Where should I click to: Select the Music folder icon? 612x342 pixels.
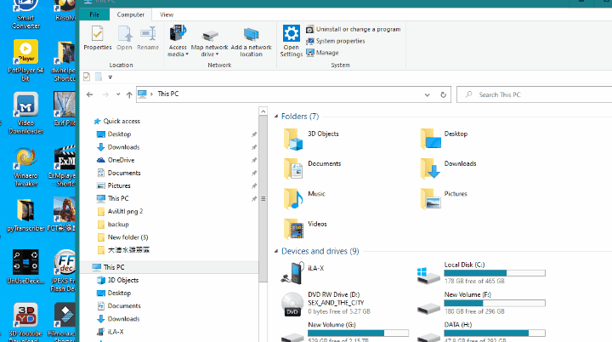tap(293, 197)
